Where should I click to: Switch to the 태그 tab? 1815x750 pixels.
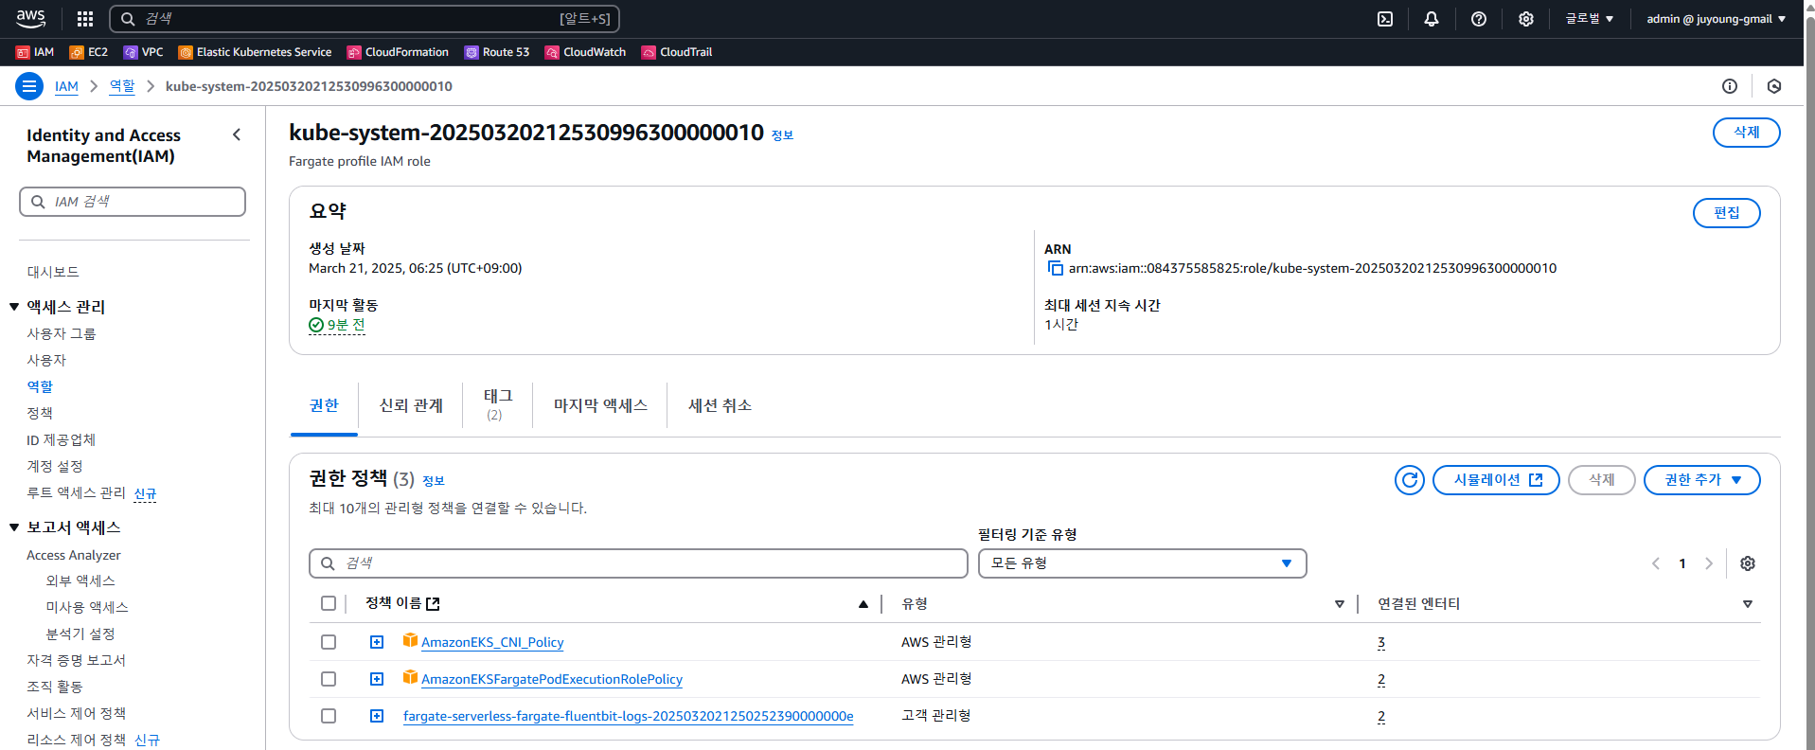click(x=498, y=404)
